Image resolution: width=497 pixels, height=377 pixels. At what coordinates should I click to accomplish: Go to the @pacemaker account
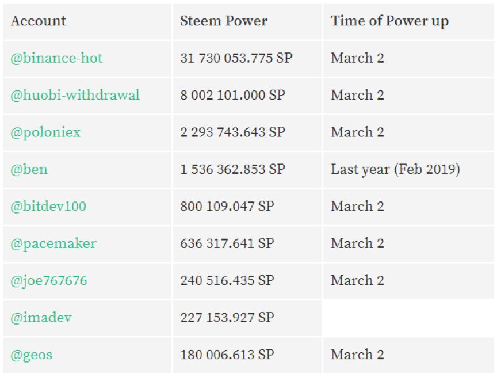(53, 243)
